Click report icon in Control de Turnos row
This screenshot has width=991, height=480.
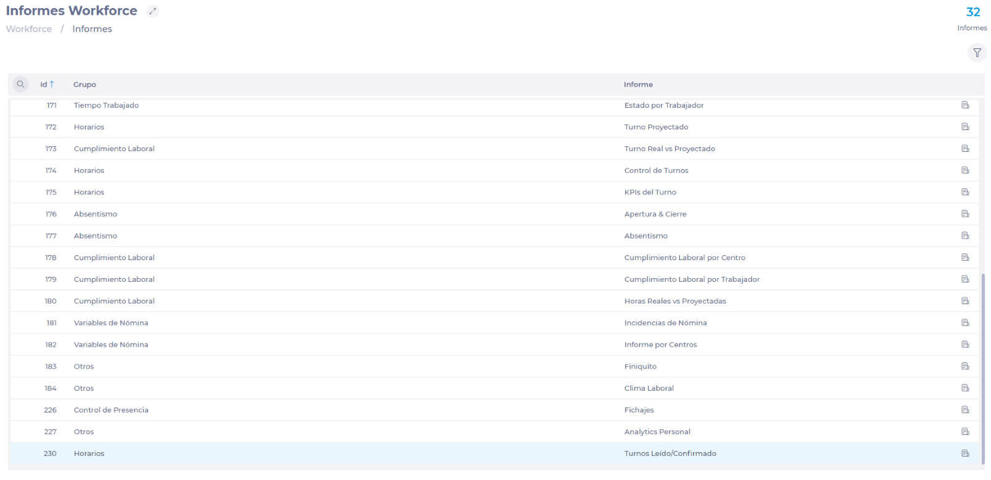[965, 170]
